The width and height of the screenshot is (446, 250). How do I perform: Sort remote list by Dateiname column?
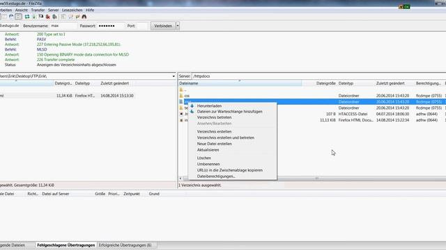pyautogui.click(x=240, y=83)
